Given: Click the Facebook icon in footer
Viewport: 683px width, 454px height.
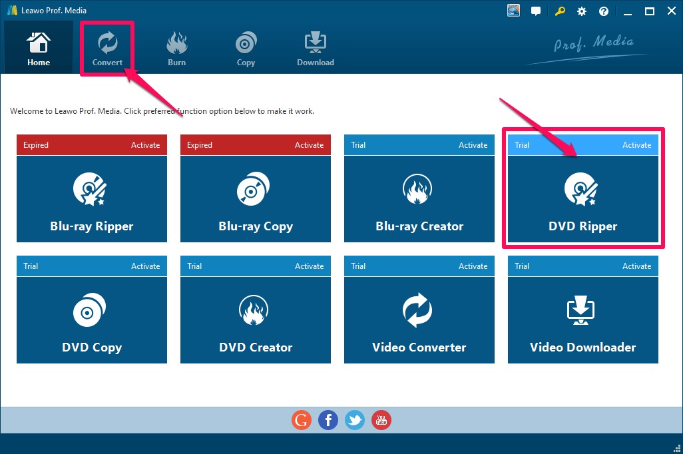Looking at the screenshot, I should coord(328,420).
